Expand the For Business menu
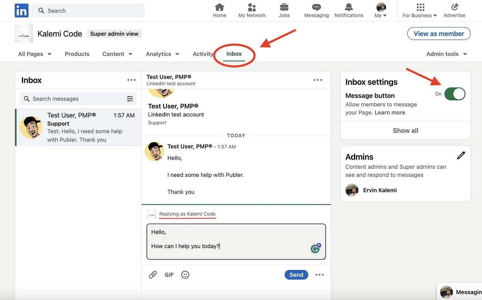Viewport: 482px width, 300px height. coord(420,11)
